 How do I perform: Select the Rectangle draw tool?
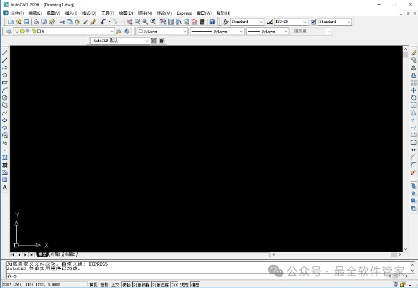(5, 83)
